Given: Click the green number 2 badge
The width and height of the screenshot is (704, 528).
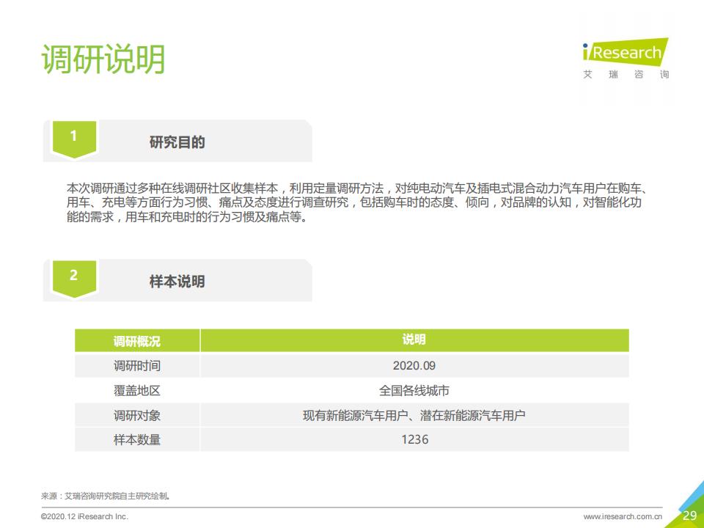Looking at the screenshot, I should pos(73,276).
